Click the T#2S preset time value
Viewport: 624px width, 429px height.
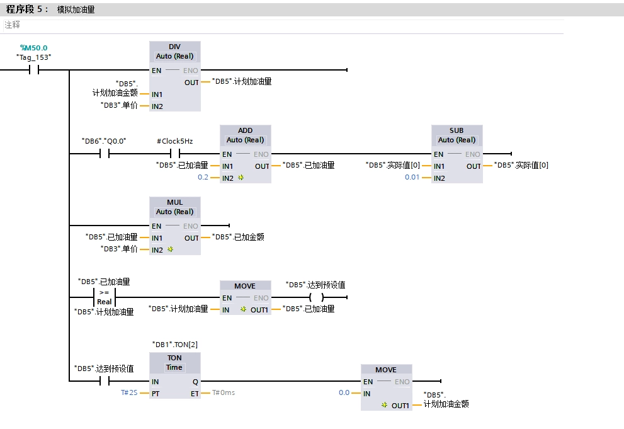(129, 392)
